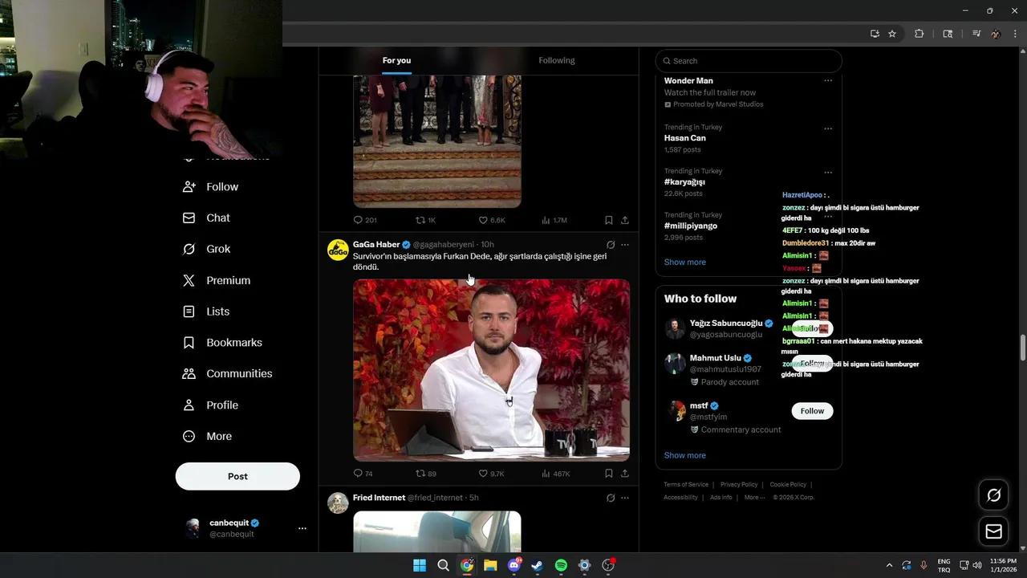This screenshot has height=578, width=1027.
Task: Open Lists in the sidebar
Action: point(207,311)
